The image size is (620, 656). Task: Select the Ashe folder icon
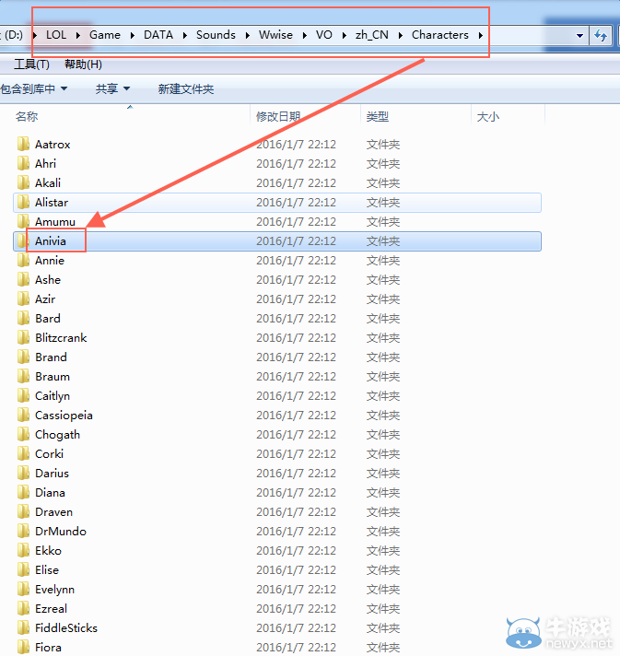pyautogui.click(x=23, y=279)
